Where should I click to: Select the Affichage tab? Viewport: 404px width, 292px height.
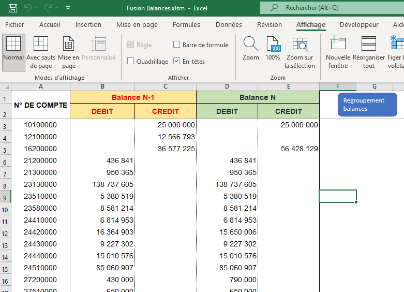pyautogui.click(x=311, y=24)
